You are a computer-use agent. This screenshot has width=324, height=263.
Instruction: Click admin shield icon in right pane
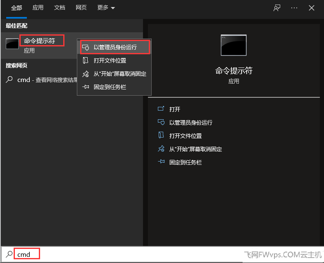pyautogui.click(x=161, y=122)
